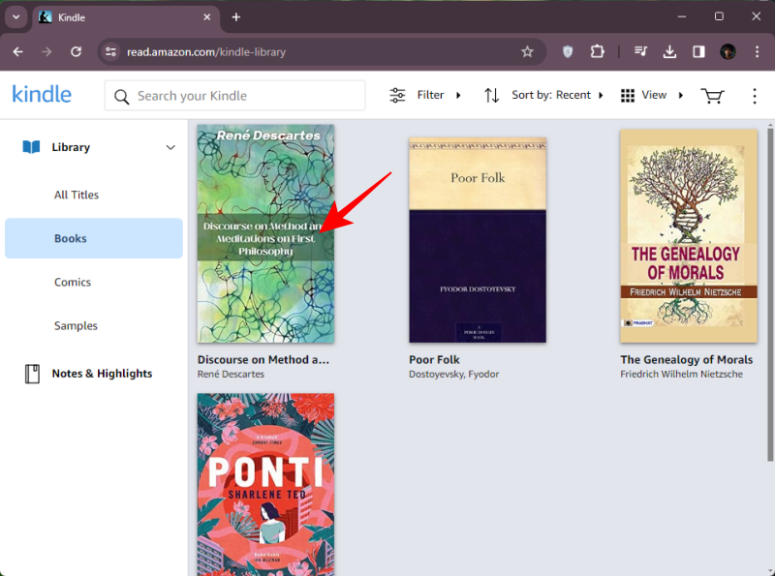Viewport: 775px width, 576px height.
Task: Reload the Kindle page
Action: [x=76, y=51]
